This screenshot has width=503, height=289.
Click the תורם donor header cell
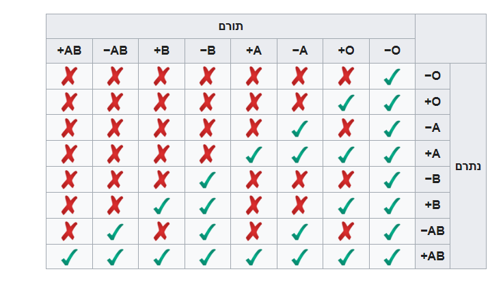[x=231, y=26]
